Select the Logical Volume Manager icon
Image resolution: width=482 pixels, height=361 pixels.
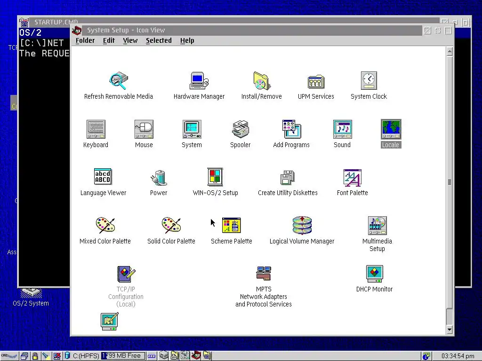pos(302,225)
